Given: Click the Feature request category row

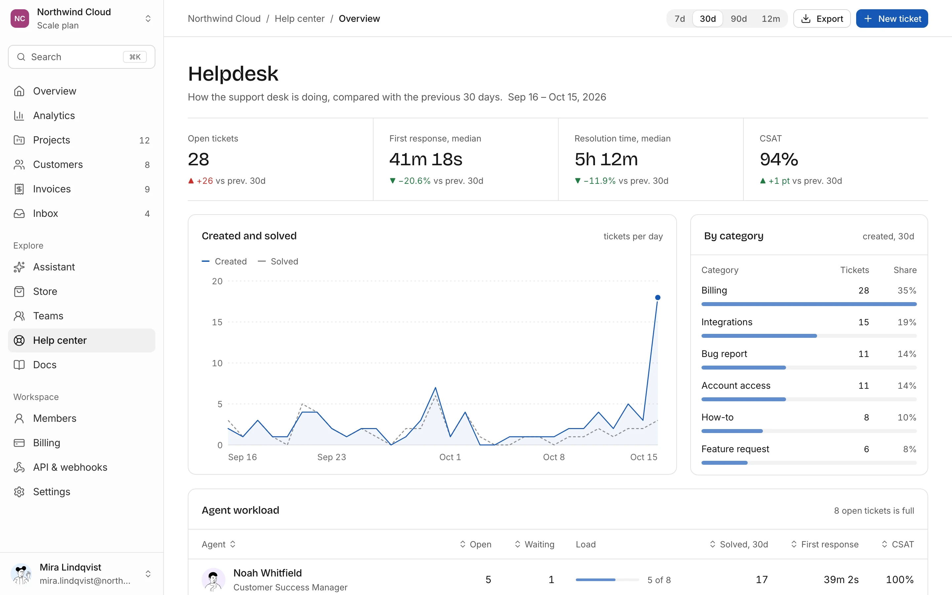Looking at the screenshot, I should [x=809, y=454].
